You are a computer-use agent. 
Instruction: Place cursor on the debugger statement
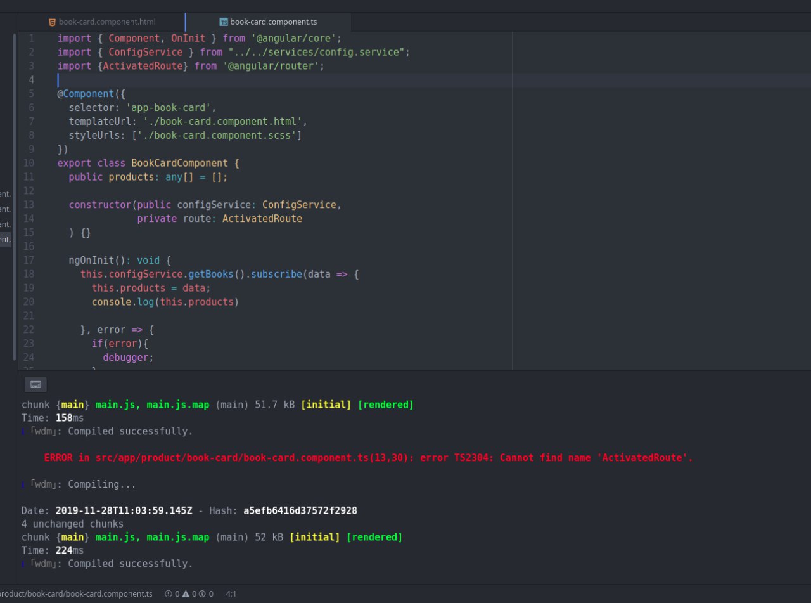coord(129,358)
